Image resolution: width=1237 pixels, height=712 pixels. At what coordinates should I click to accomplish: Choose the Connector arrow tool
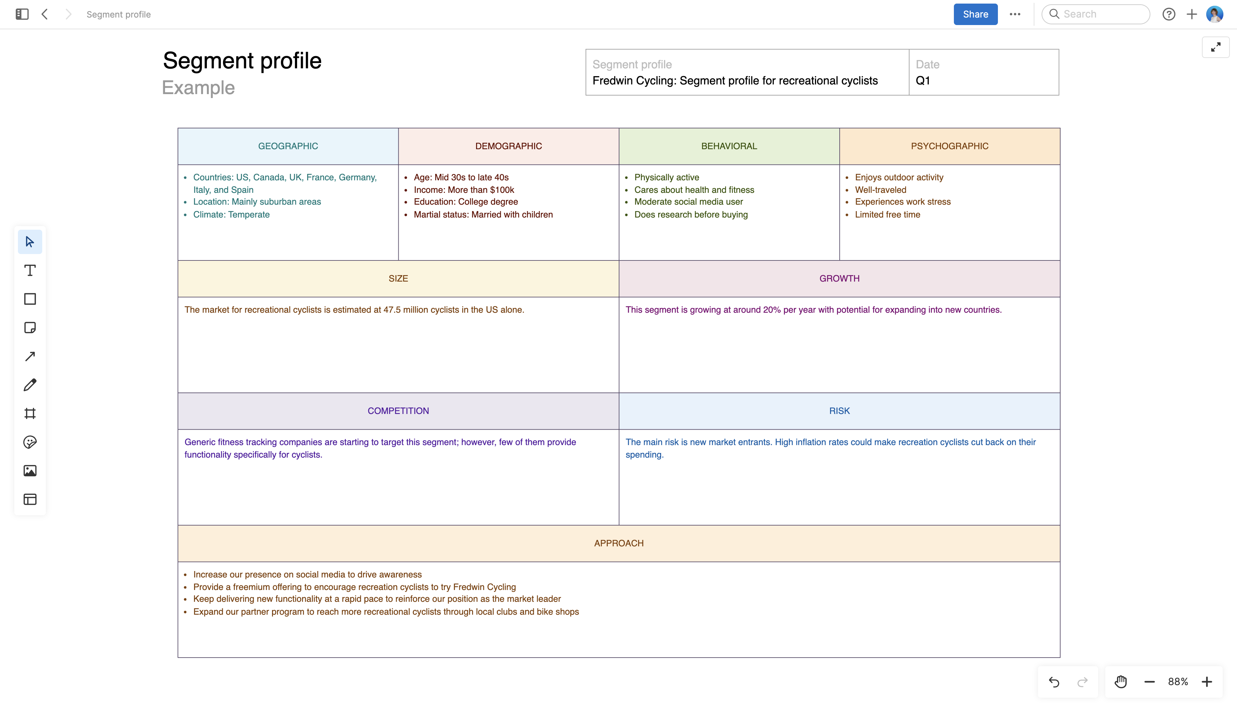(30, 356)
